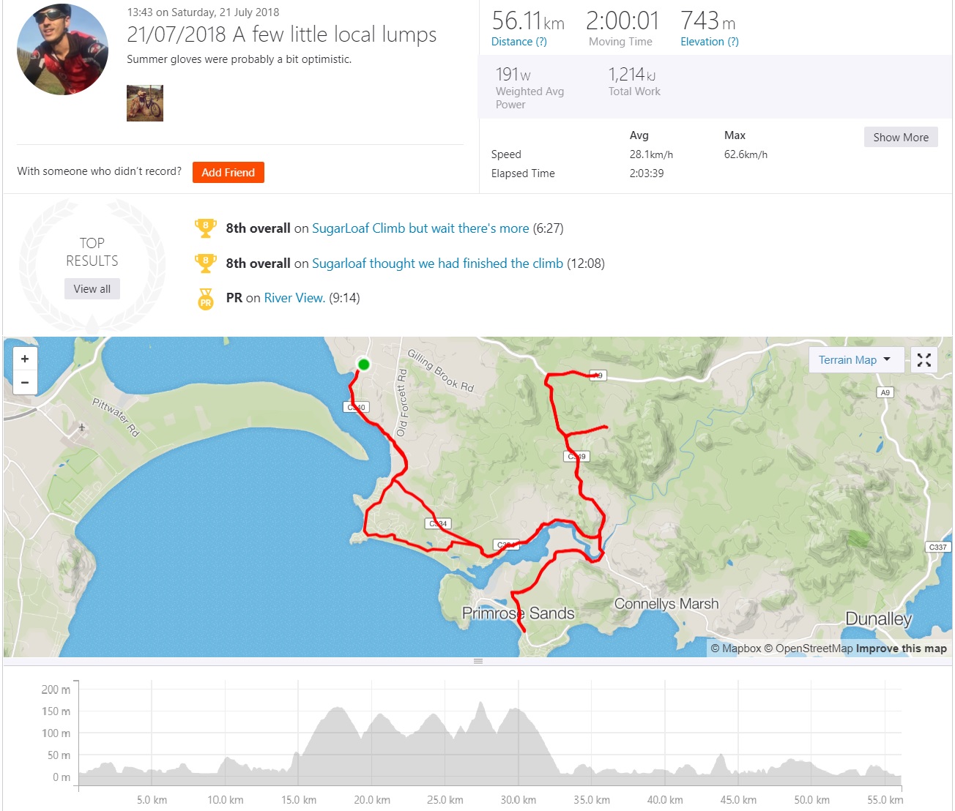Image resolution: width=955 pixels, height=811 pixels.
Task: Open the bike photo thumbnail
Action: 145,102
